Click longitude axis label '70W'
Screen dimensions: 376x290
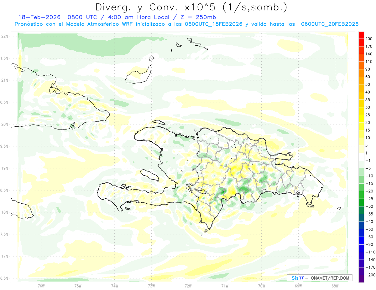click(262, 286)
